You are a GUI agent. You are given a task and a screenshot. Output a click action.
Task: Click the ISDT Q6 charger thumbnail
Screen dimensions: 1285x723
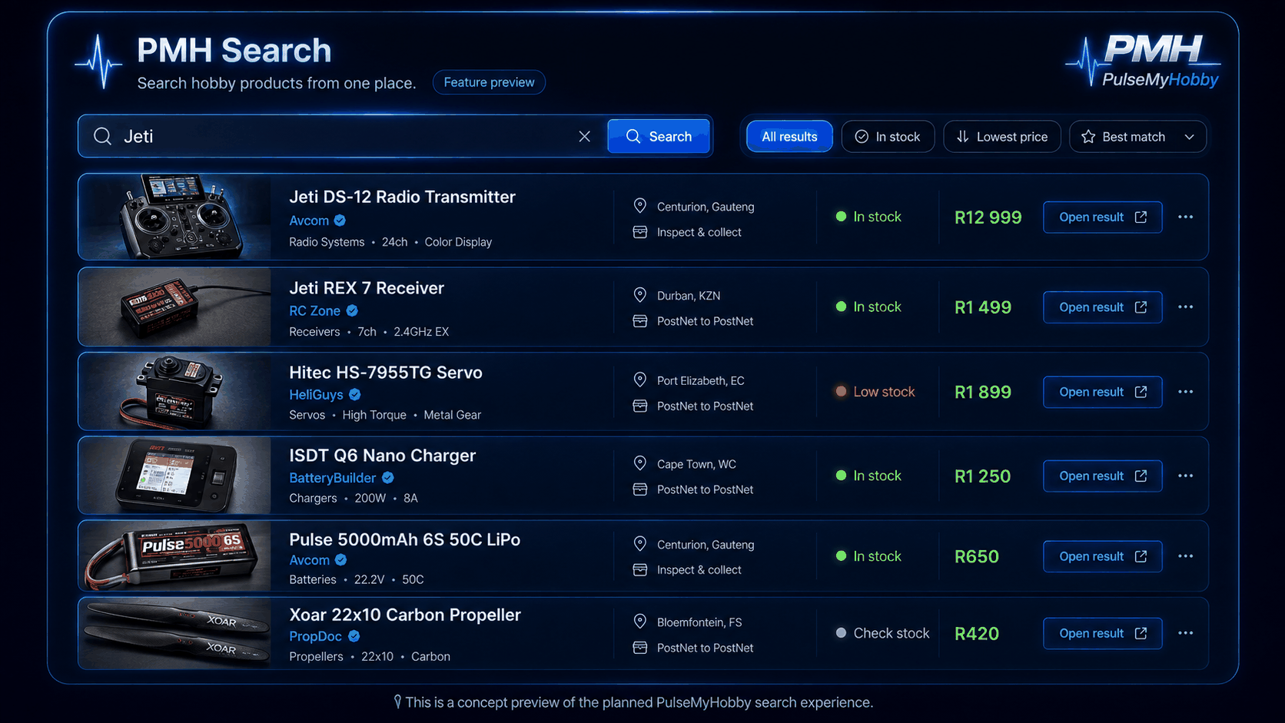(175, 476)
